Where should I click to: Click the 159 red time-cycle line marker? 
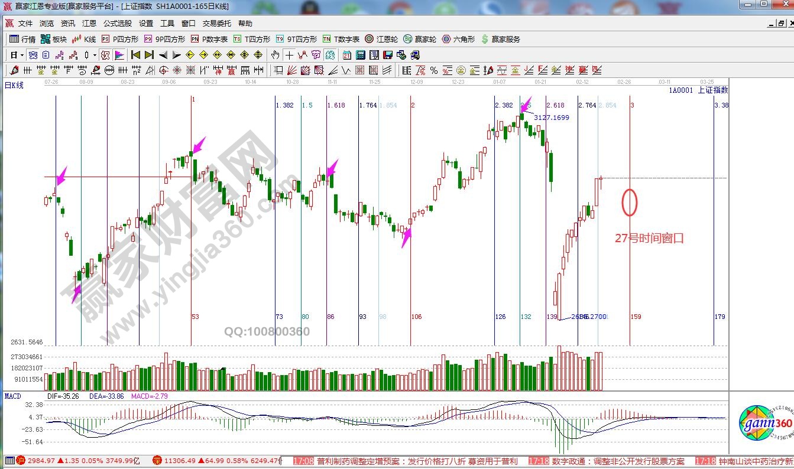[x=636, y=317]
